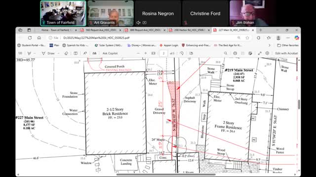Rotate the PDF page
Screen dimensions: 316x177
click(182, 54)
